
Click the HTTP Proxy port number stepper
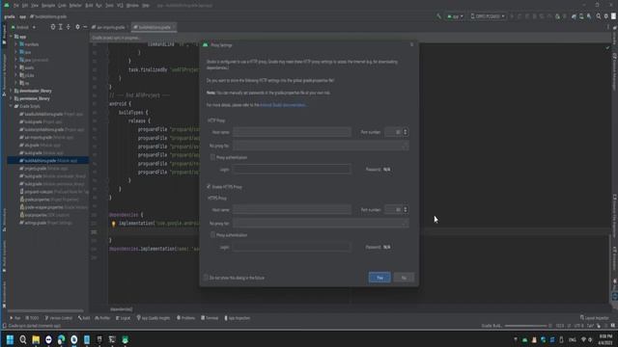[406, 132]
